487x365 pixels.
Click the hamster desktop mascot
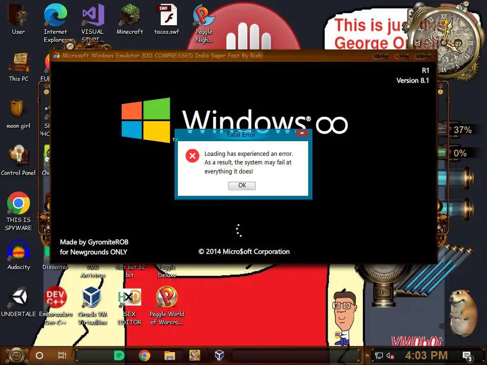click(x=463, y=312)
